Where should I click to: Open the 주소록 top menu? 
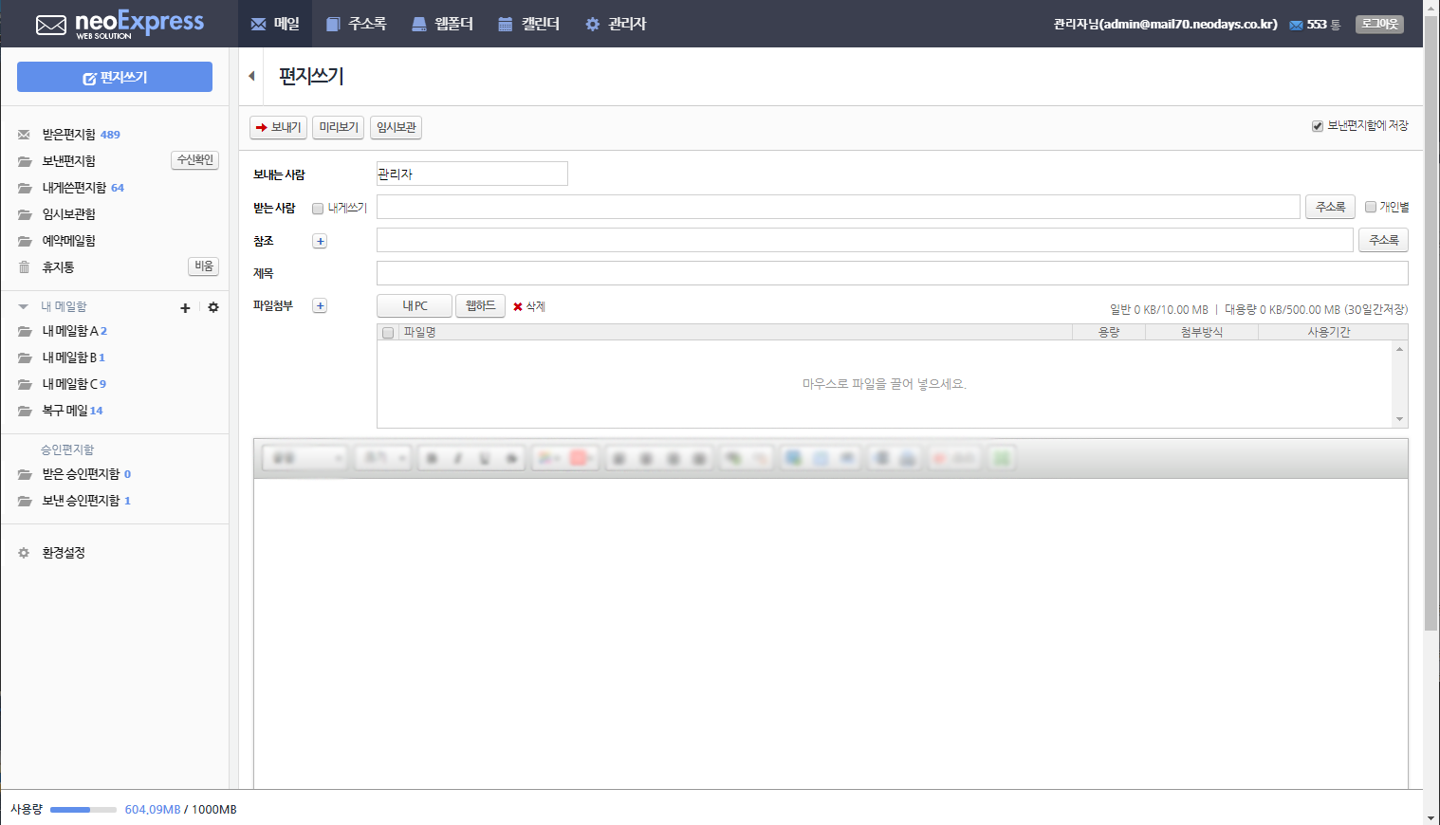click(356, 24)
